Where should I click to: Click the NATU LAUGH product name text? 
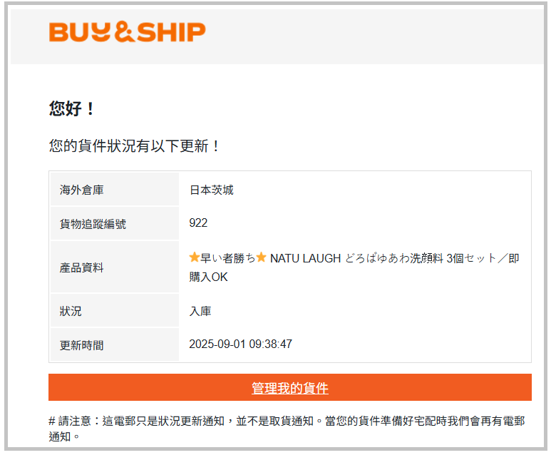305,258
